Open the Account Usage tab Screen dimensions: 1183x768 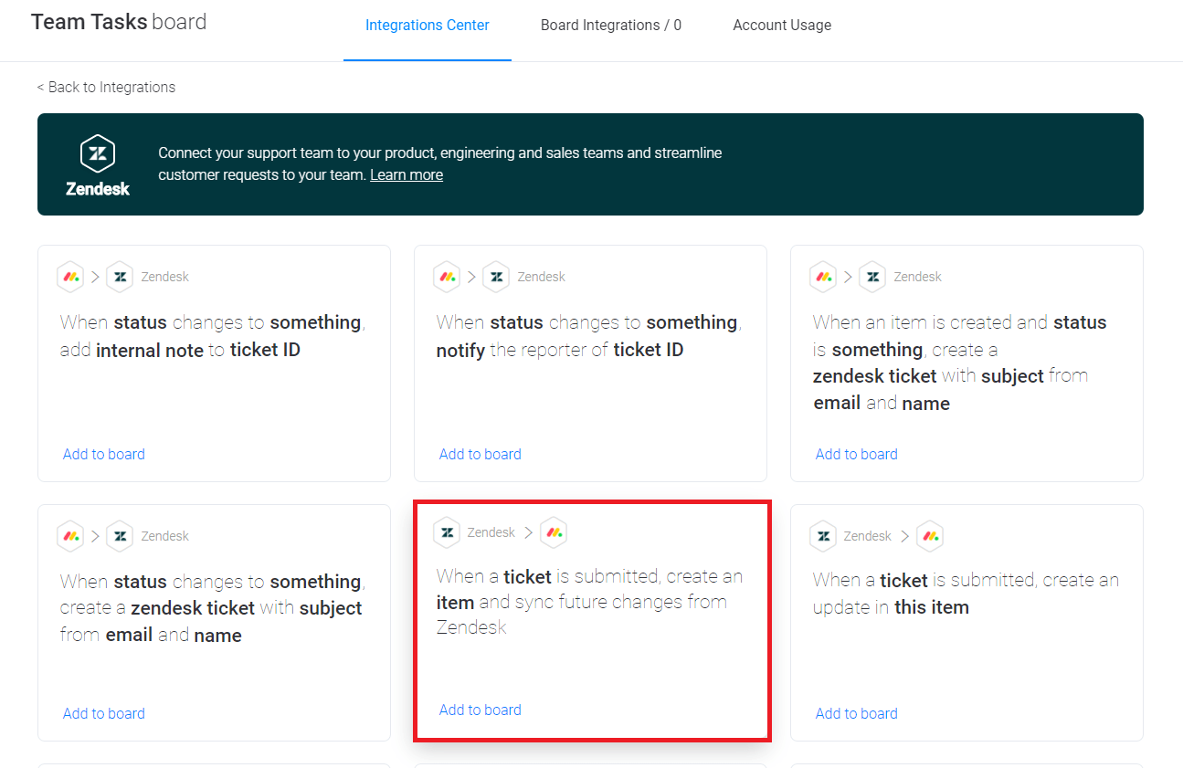(x=782, y=26)
